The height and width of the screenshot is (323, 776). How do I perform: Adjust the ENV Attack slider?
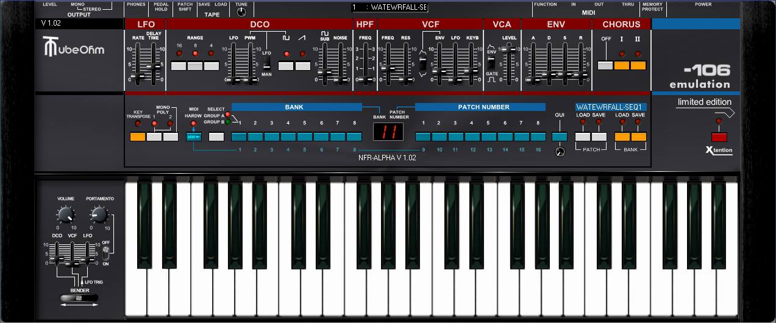[533, 79]
